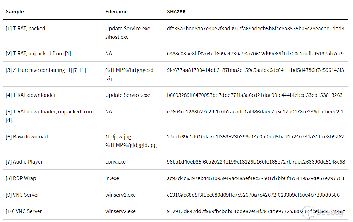Select the %TEMP%/gfdggfd.jpg filename
353x222 pixels.
pyautogui.click(x=131, y=145)
